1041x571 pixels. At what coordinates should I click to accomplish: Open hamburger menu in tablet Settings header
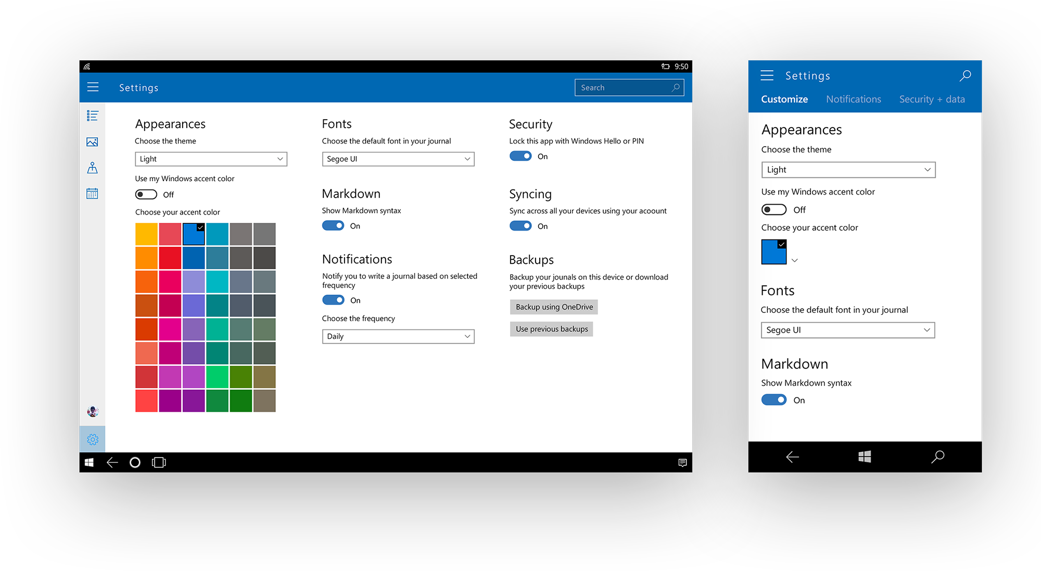[x=93, y=87]
